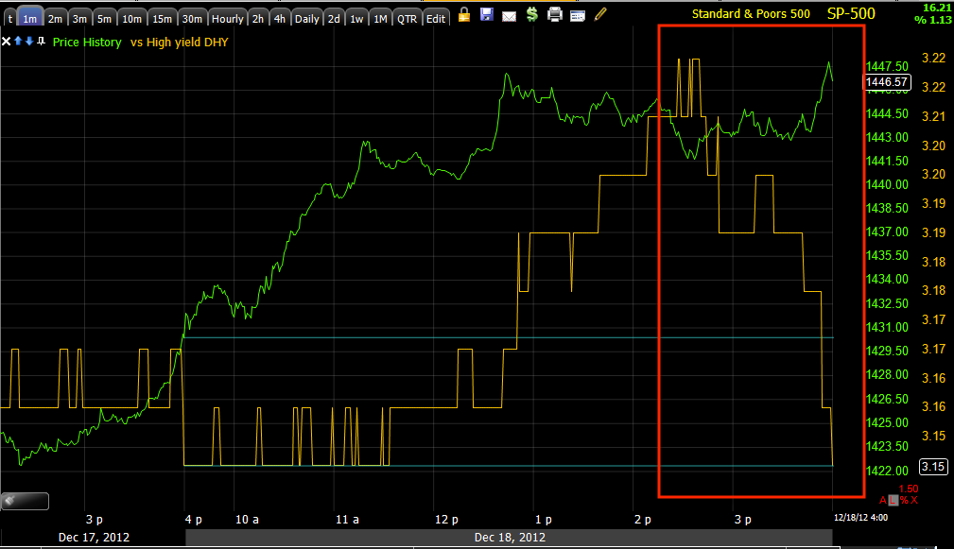Move indicator down with blue down arrow
Screen dimensions: 954x549
tap(29, 41)
